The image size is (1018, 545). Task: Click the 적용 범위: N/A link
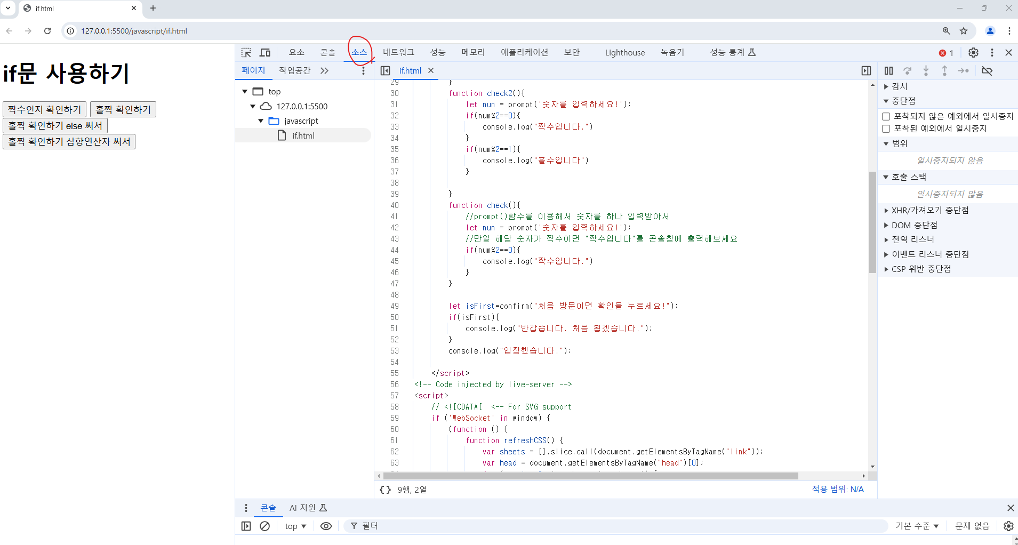pos(838,489)
